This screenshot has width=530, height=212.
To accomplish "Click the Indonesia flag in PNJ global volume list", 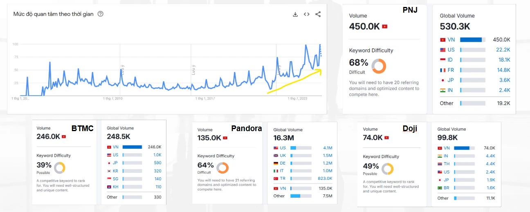I will (442, 60).
